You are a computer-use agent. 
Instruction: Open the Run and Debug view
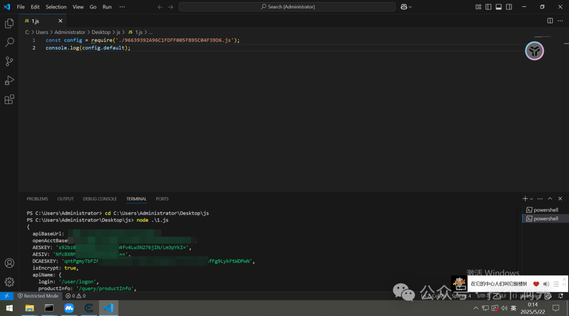click(x=9, y=80)
